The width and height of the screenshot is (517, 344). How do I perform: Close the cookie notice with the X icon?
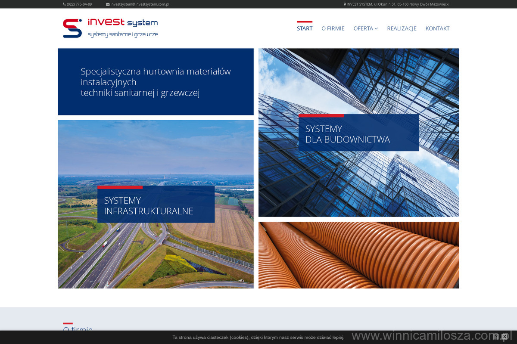click(505, 336)
